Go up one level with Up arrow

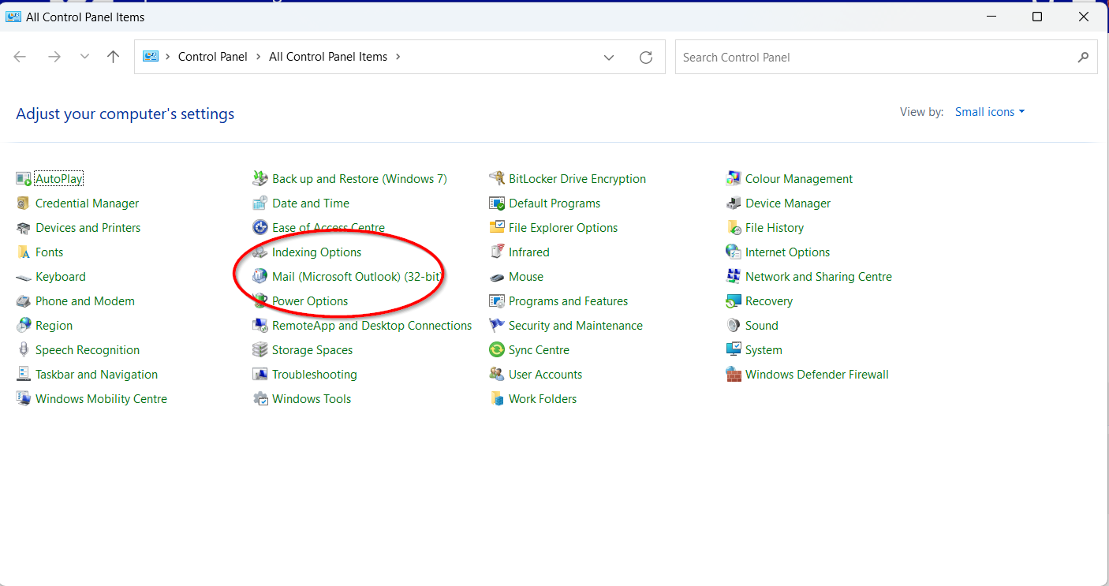[114, 57]
